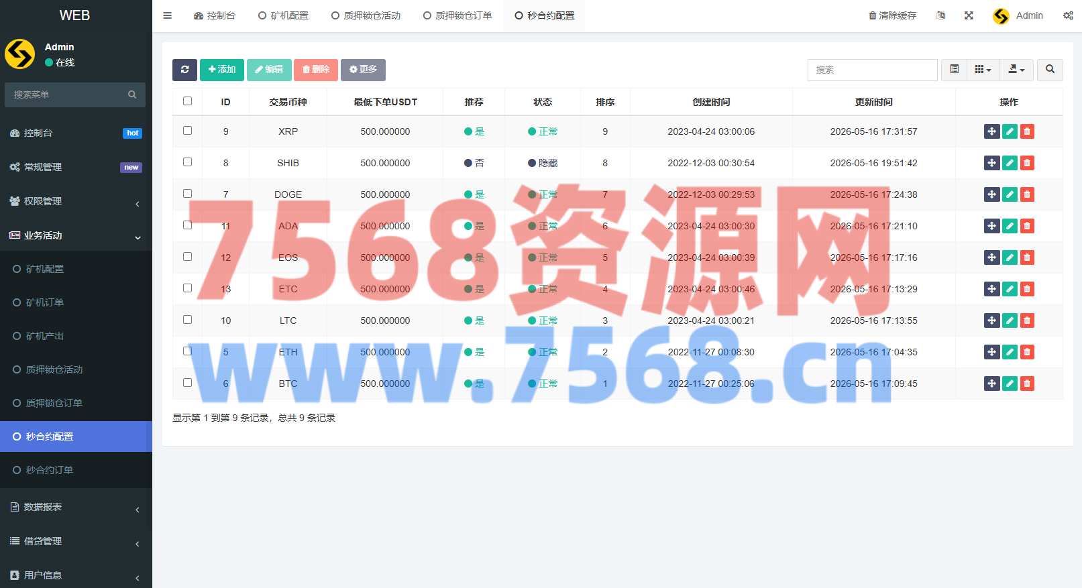Open the language switch icon
This screenshot has width=1082, height=588.
click(940, 15)
